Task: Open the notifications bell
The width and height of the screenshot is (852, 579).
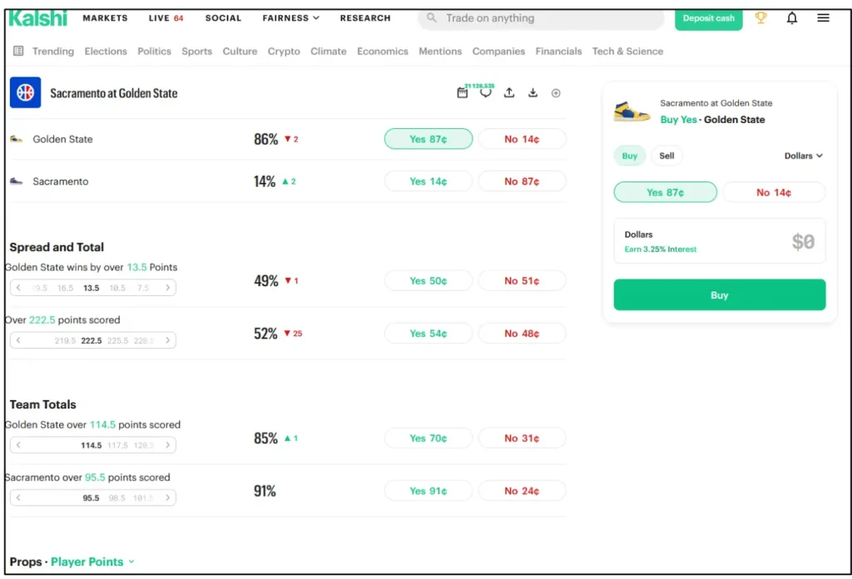Action: point(792,18)
